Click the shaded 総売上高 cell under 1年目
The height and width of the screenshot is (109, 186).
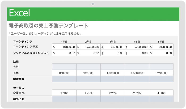coord(64,99)
